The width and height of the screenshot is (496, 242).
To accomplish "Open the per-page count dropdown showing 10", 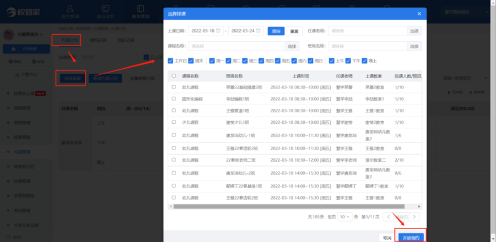I will tap(344, 217).
